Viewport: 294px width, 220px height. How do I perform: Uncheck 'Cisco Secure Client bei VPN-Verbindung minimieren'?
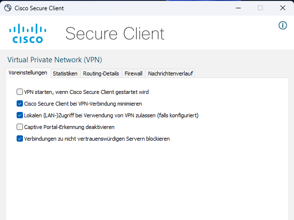click(x=20, y=103)
